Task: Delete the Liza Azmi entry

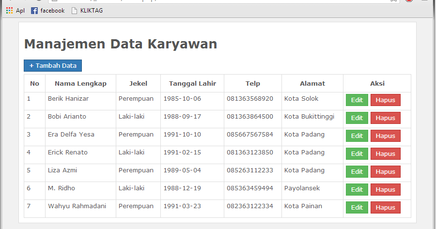Action: point(385,172)
